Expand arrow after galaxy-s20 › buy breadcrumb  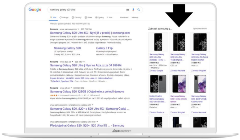pos(97,122)
